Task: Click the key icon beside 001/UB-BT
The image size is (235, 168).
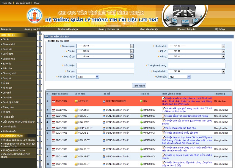Action: (76, 140)
